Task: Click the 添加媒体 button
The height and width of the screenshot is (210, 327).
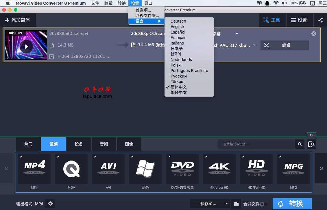Action: click(x=18, y=20)
